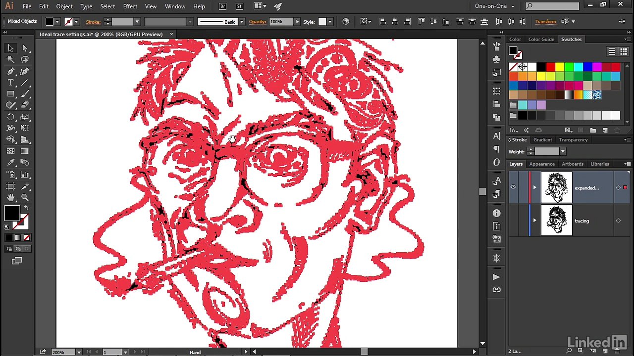Click the Opacity label link

click(258, 22)
